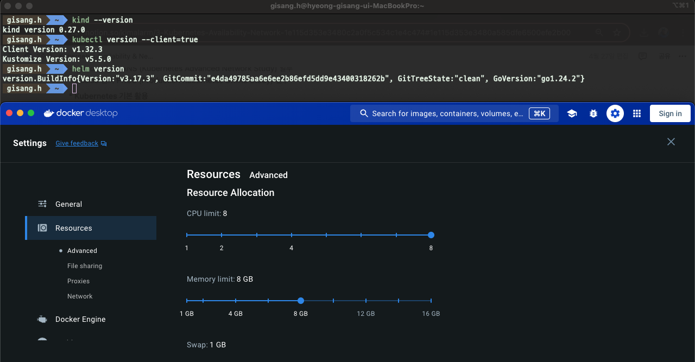The width and height of the screenshot is (695, 362).
Task: Click the Memory limit slider handle
Action: (301, 301)
